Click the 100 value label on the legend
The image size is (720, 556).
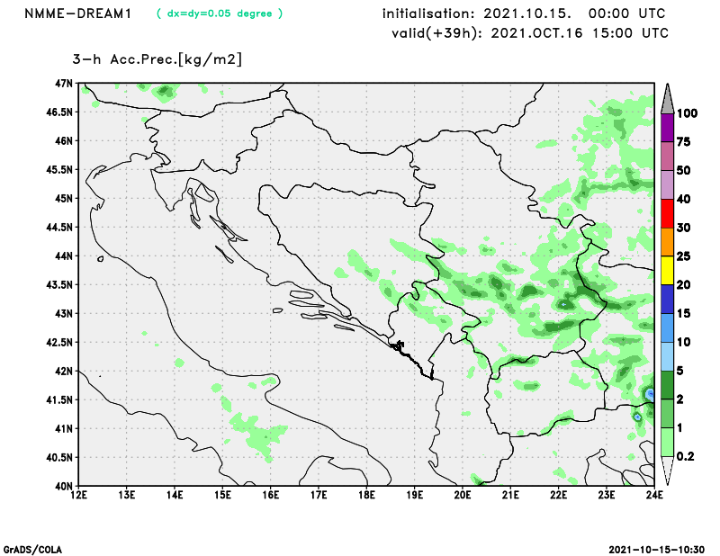coord(688,113)
